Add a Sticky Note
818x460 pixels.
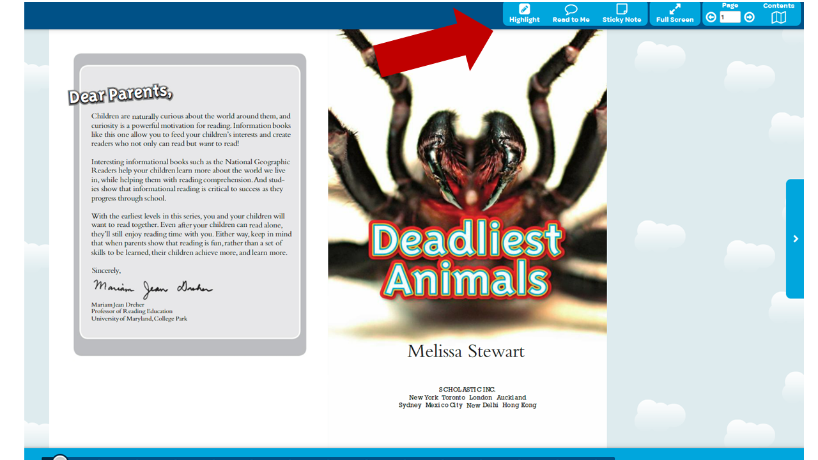tap(622, 13)
